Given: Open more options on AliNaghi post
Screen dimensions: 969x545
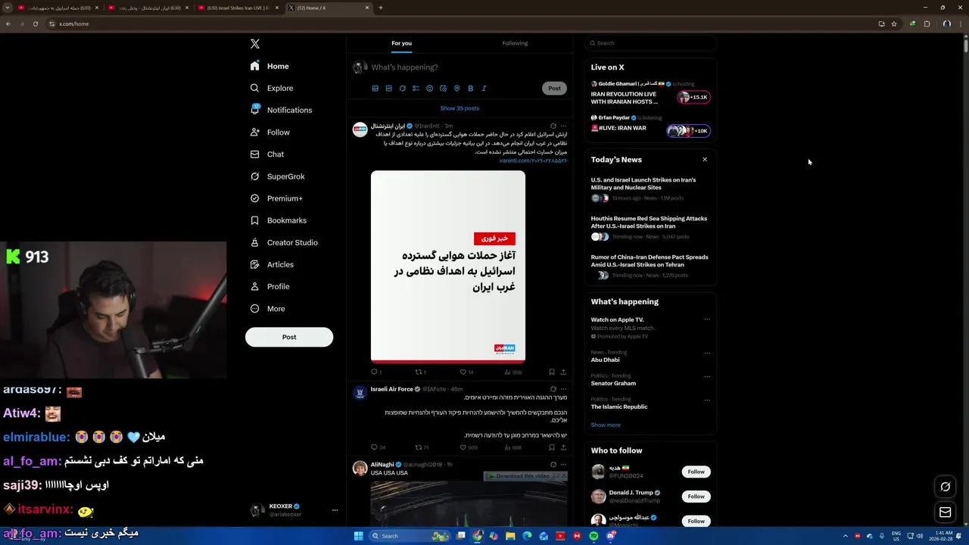Looking at the screenshot, I should tap(563, 465).
